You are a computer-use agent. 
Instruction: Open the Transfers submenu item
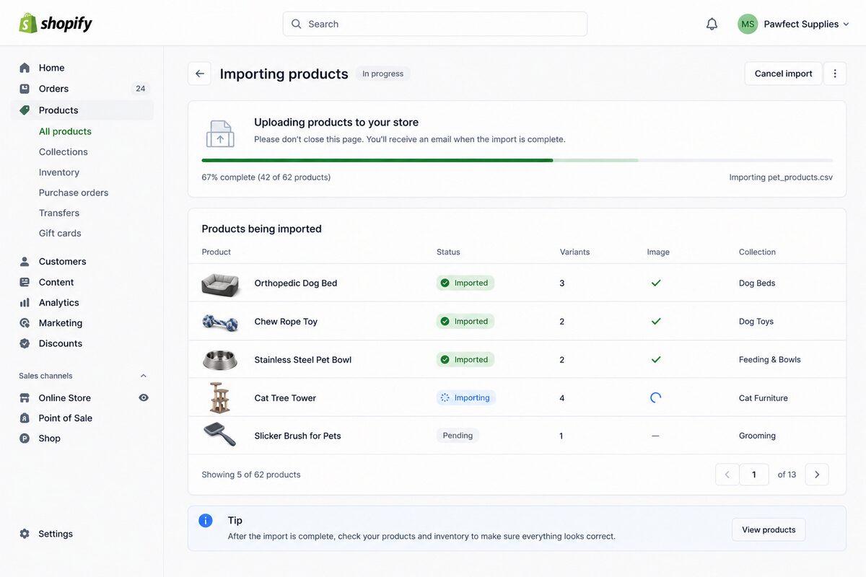[59, 213]
